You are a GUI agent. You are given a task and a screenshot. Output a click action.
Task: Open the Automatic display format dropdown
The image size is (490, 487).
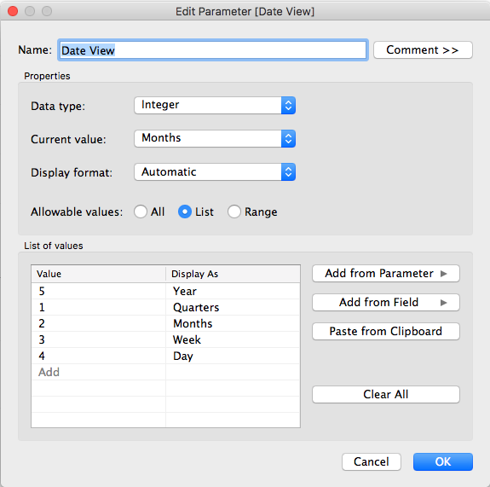point(215,171)
